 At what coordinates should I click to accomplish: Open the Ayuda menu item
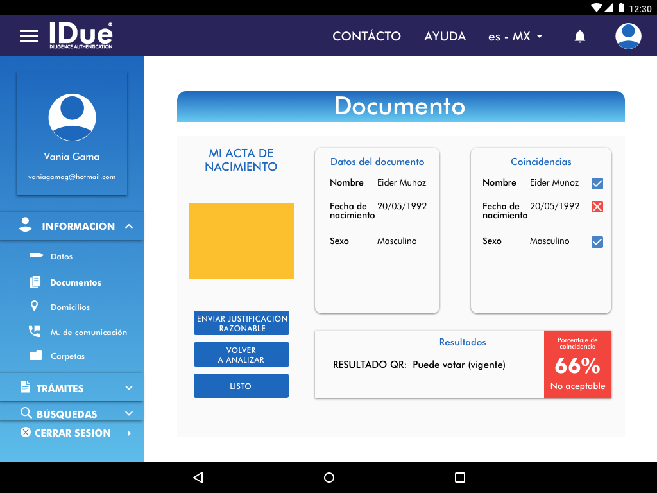(445, 37)
